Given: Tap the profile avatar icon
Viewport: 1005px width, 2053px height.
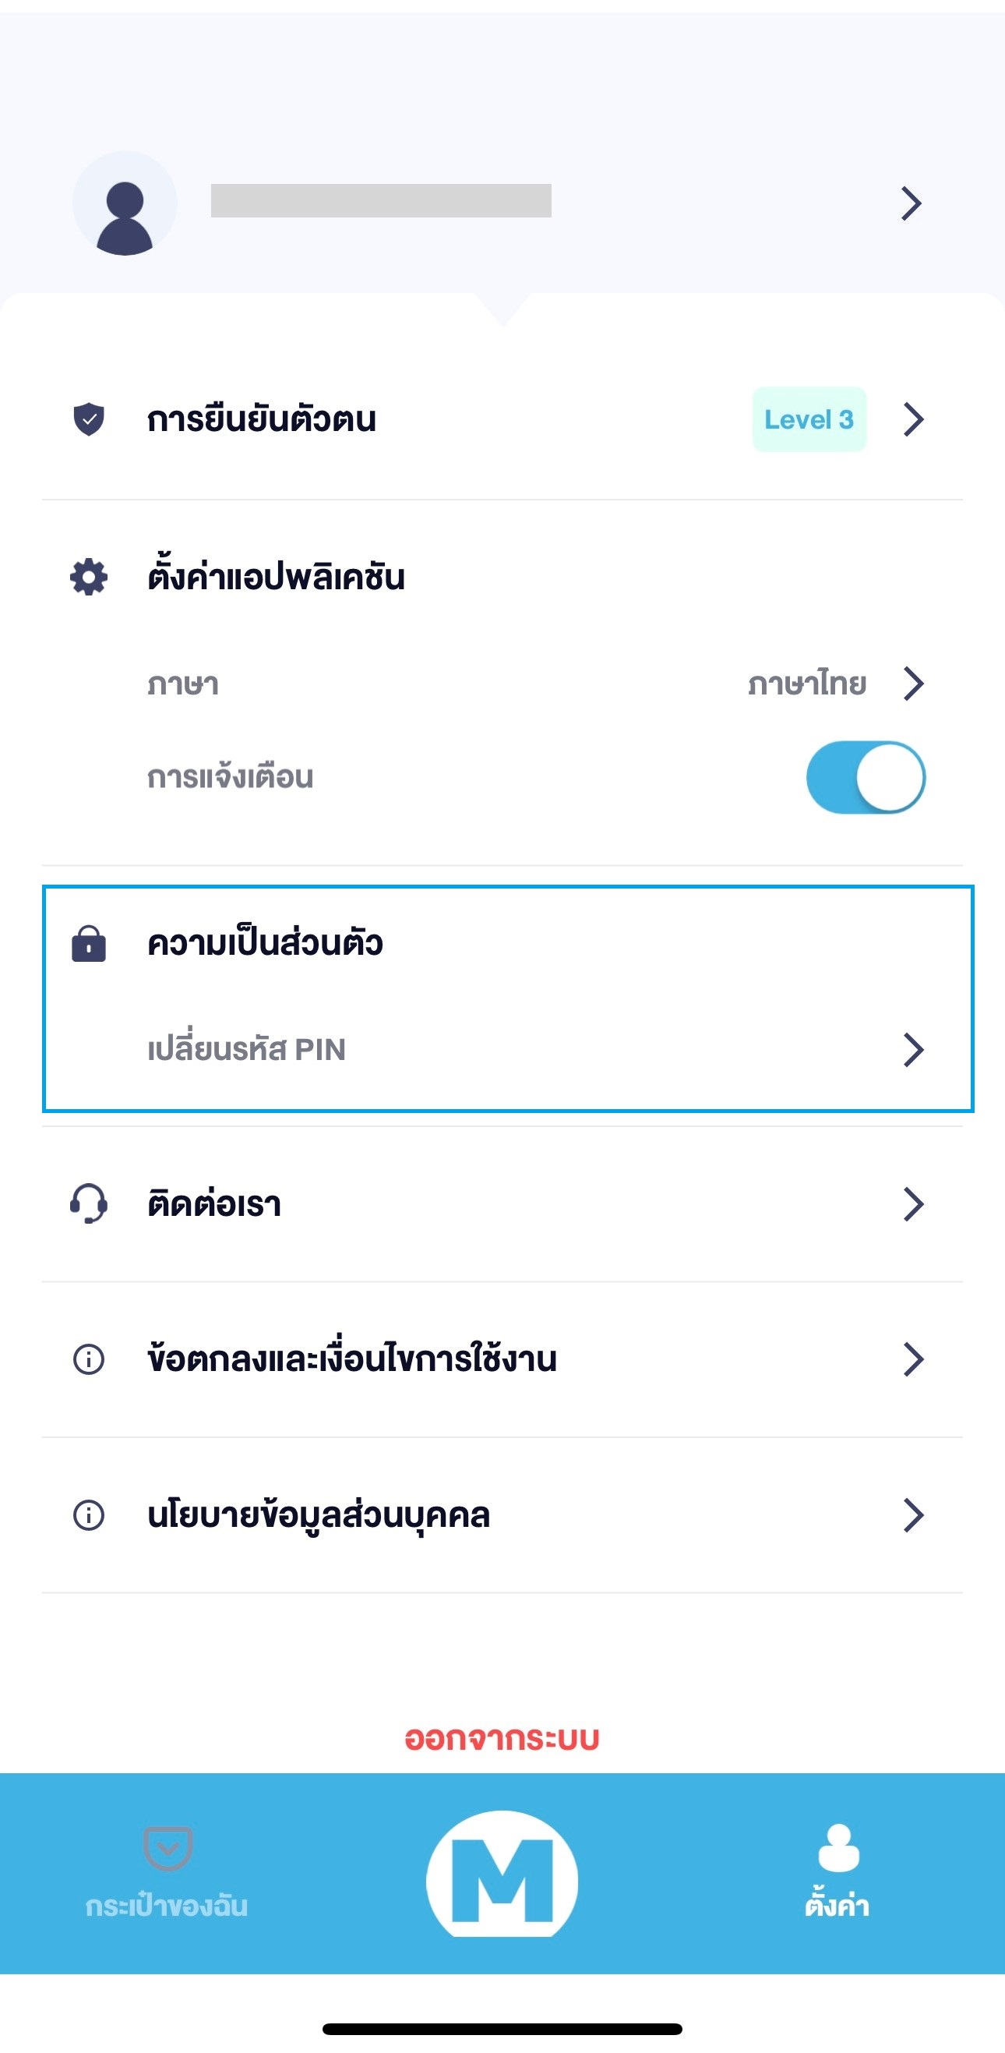Looking at the screenshot, I should pyautogui.click(x=125, y=204).
